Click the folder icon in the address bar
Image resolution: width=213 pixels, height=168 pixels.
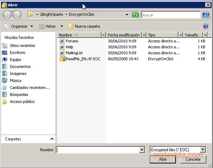[x=31, y=14]
